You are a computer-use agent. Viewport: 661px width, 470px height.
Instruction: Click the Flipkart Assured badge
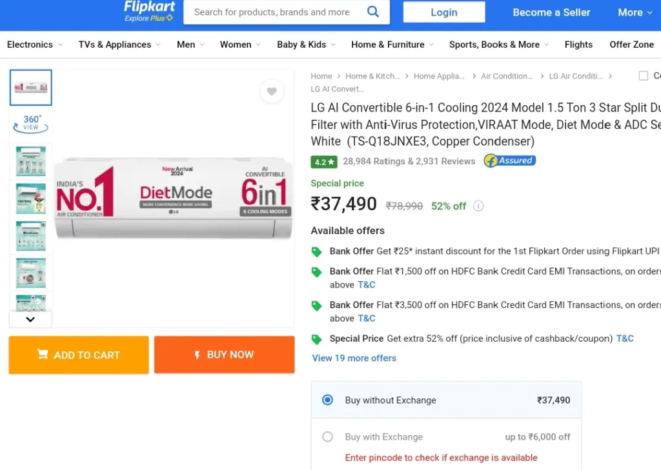point(510,161)
